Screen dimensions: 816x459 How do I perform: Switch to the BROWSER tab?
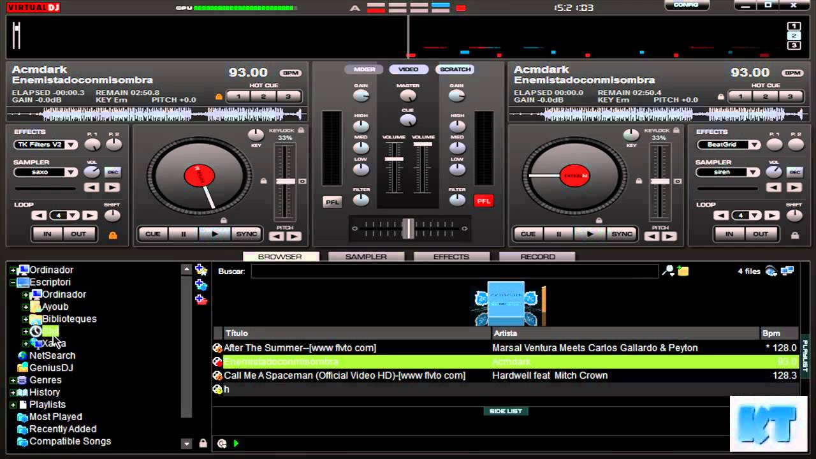click(x=280, y=257)
